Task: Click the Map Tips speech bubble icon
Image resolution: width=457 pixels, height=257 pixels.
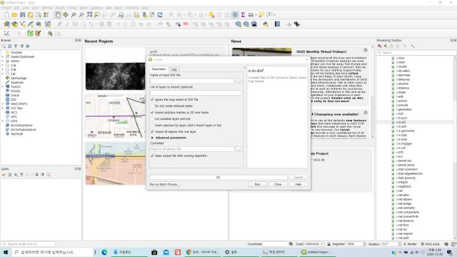Action: [261, 15]
